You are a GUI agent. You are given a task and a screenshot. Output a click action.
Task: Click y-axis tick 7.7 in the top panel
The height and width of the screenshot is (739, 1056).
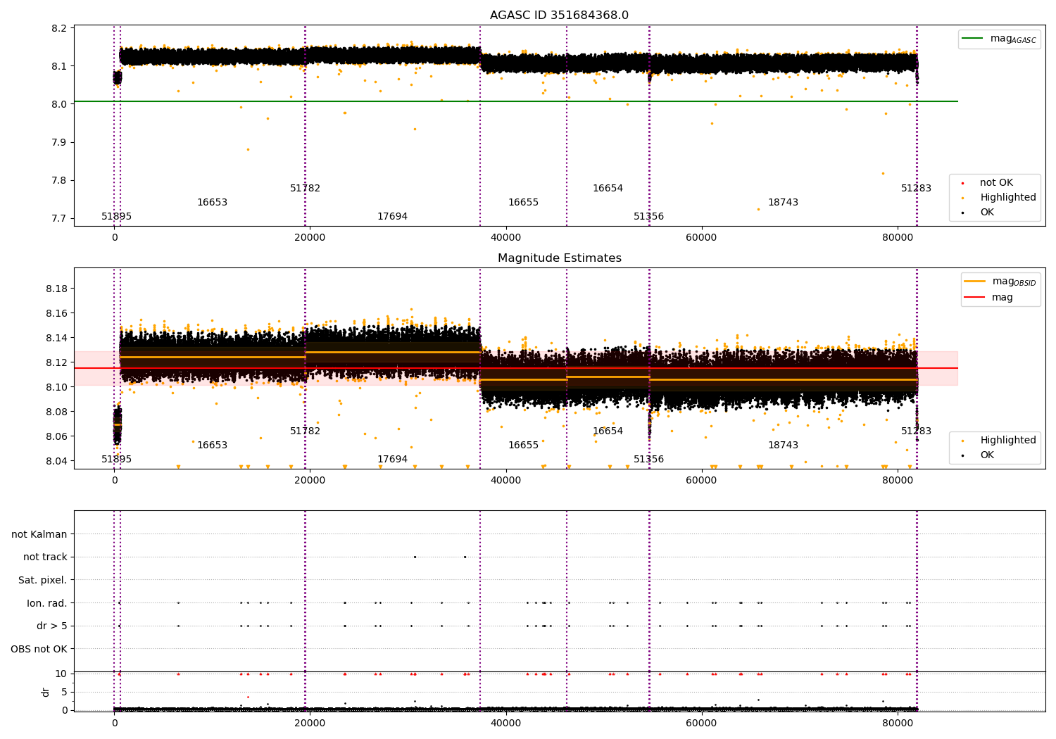coord(59,218)
